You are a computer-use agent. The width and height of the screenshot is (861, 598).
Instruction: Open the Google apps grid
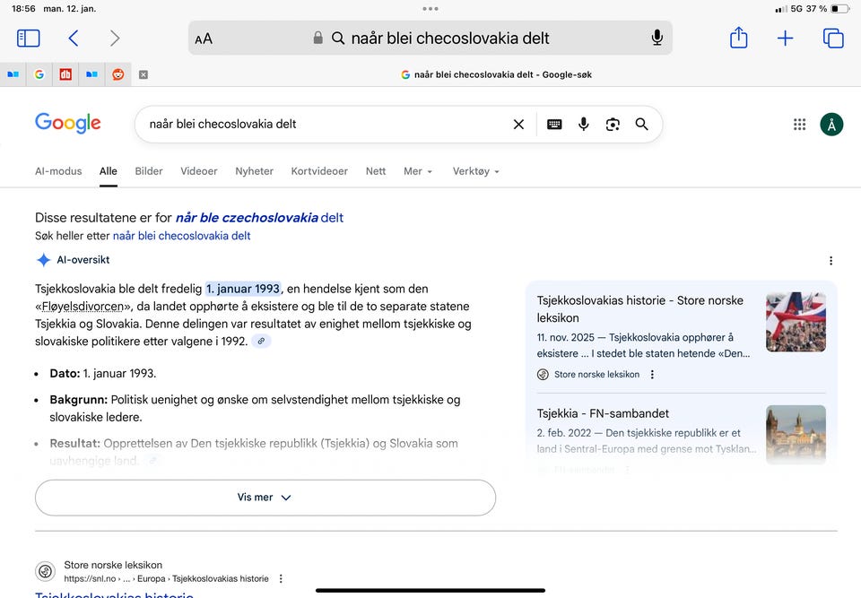[x=799, y=125]
